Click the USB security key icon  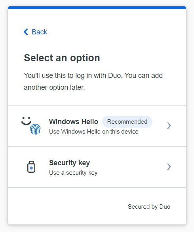31,167
